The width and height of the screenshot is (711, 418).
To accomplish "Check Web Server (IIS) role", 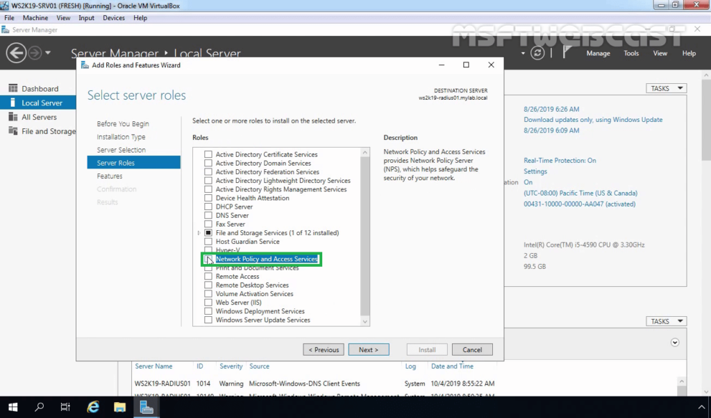I will click(208, 302).
